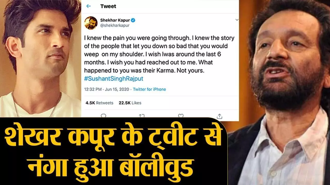330x185 pixels.
Task: Click the blue verified badge
Action: (x=134, y=20)
